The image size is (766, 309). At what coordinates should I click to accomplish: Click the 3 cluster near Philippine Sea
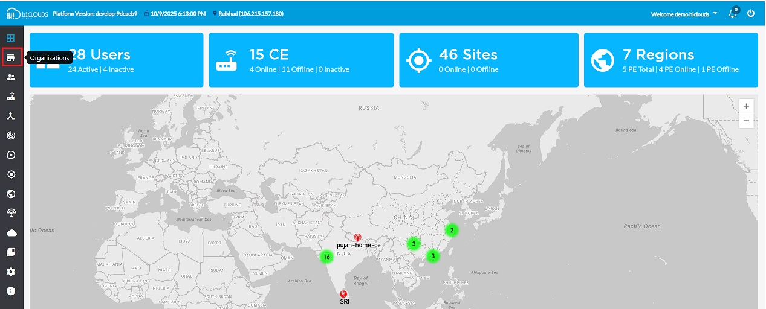tap(433, 256)
